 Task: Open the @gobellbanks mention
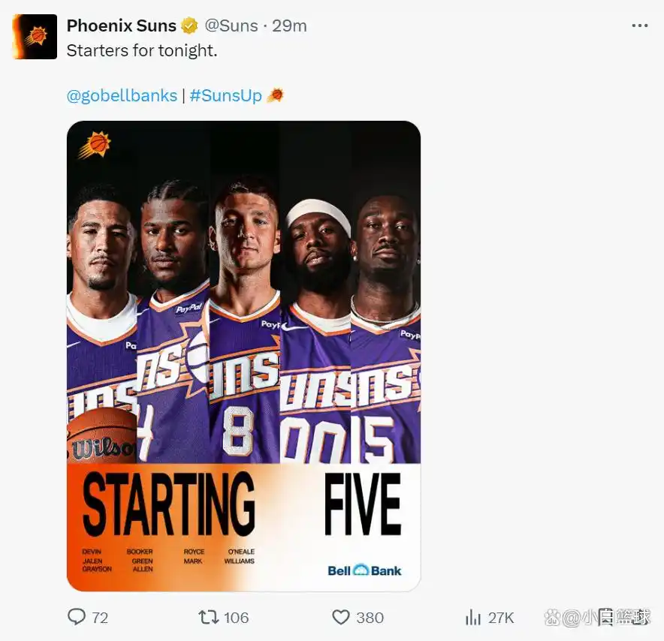[121, 95]
